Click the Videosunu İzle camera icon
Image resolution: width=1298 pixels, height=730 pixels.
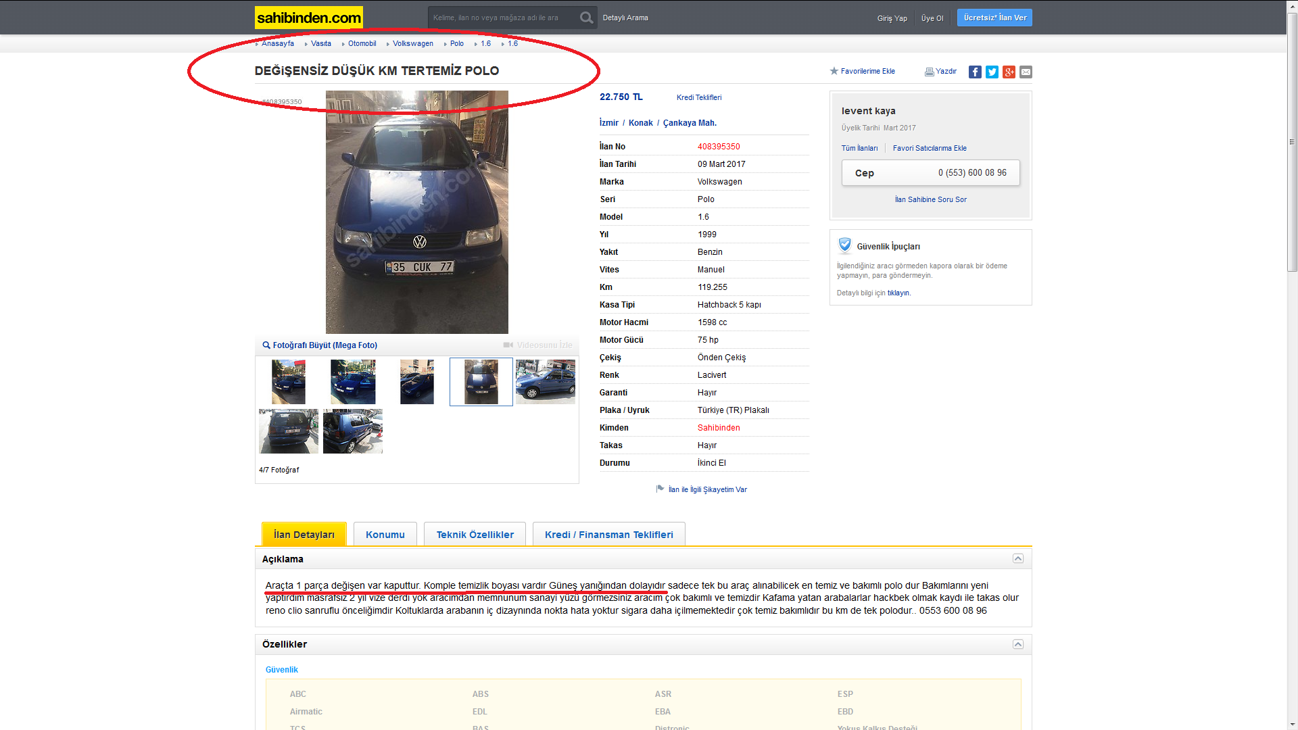508,345
